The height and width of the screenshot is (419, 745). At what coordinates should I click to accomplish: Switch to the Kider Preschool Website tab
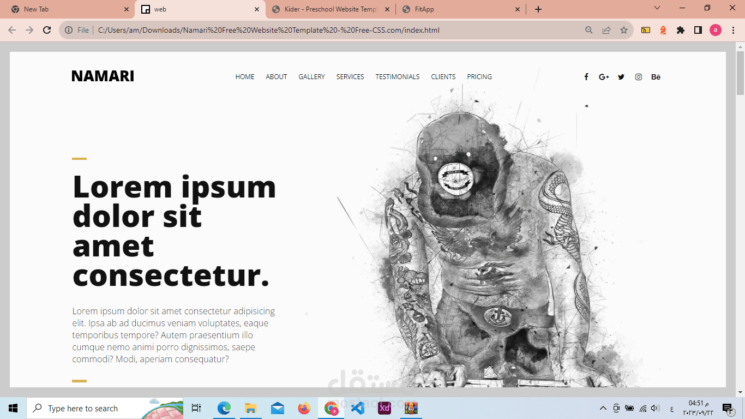pos(331,9)
